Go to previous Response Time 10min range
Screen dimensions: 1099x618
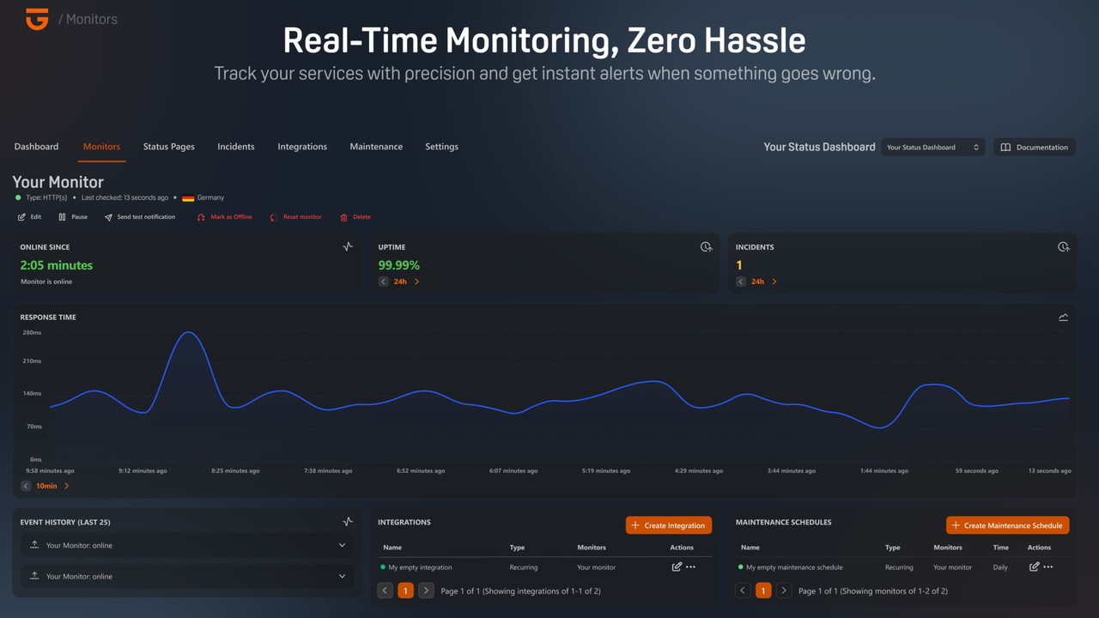pyautogui.click(x=26, y=486)
